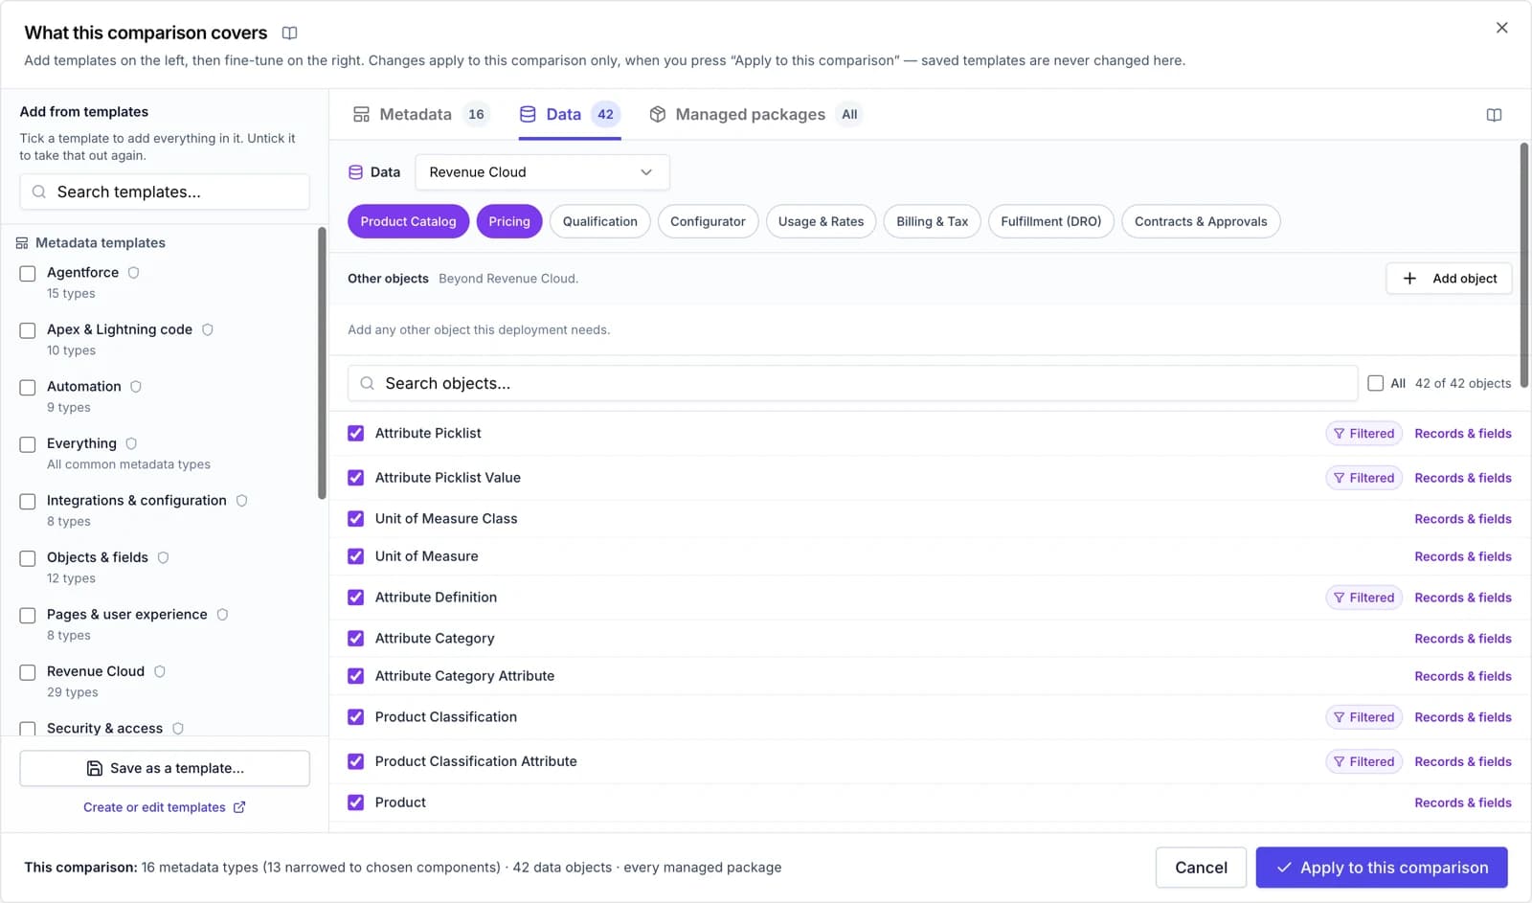Tick the Automation template checkbox
This screenshot has width=1532, height=903.
[x=28, y=388]
